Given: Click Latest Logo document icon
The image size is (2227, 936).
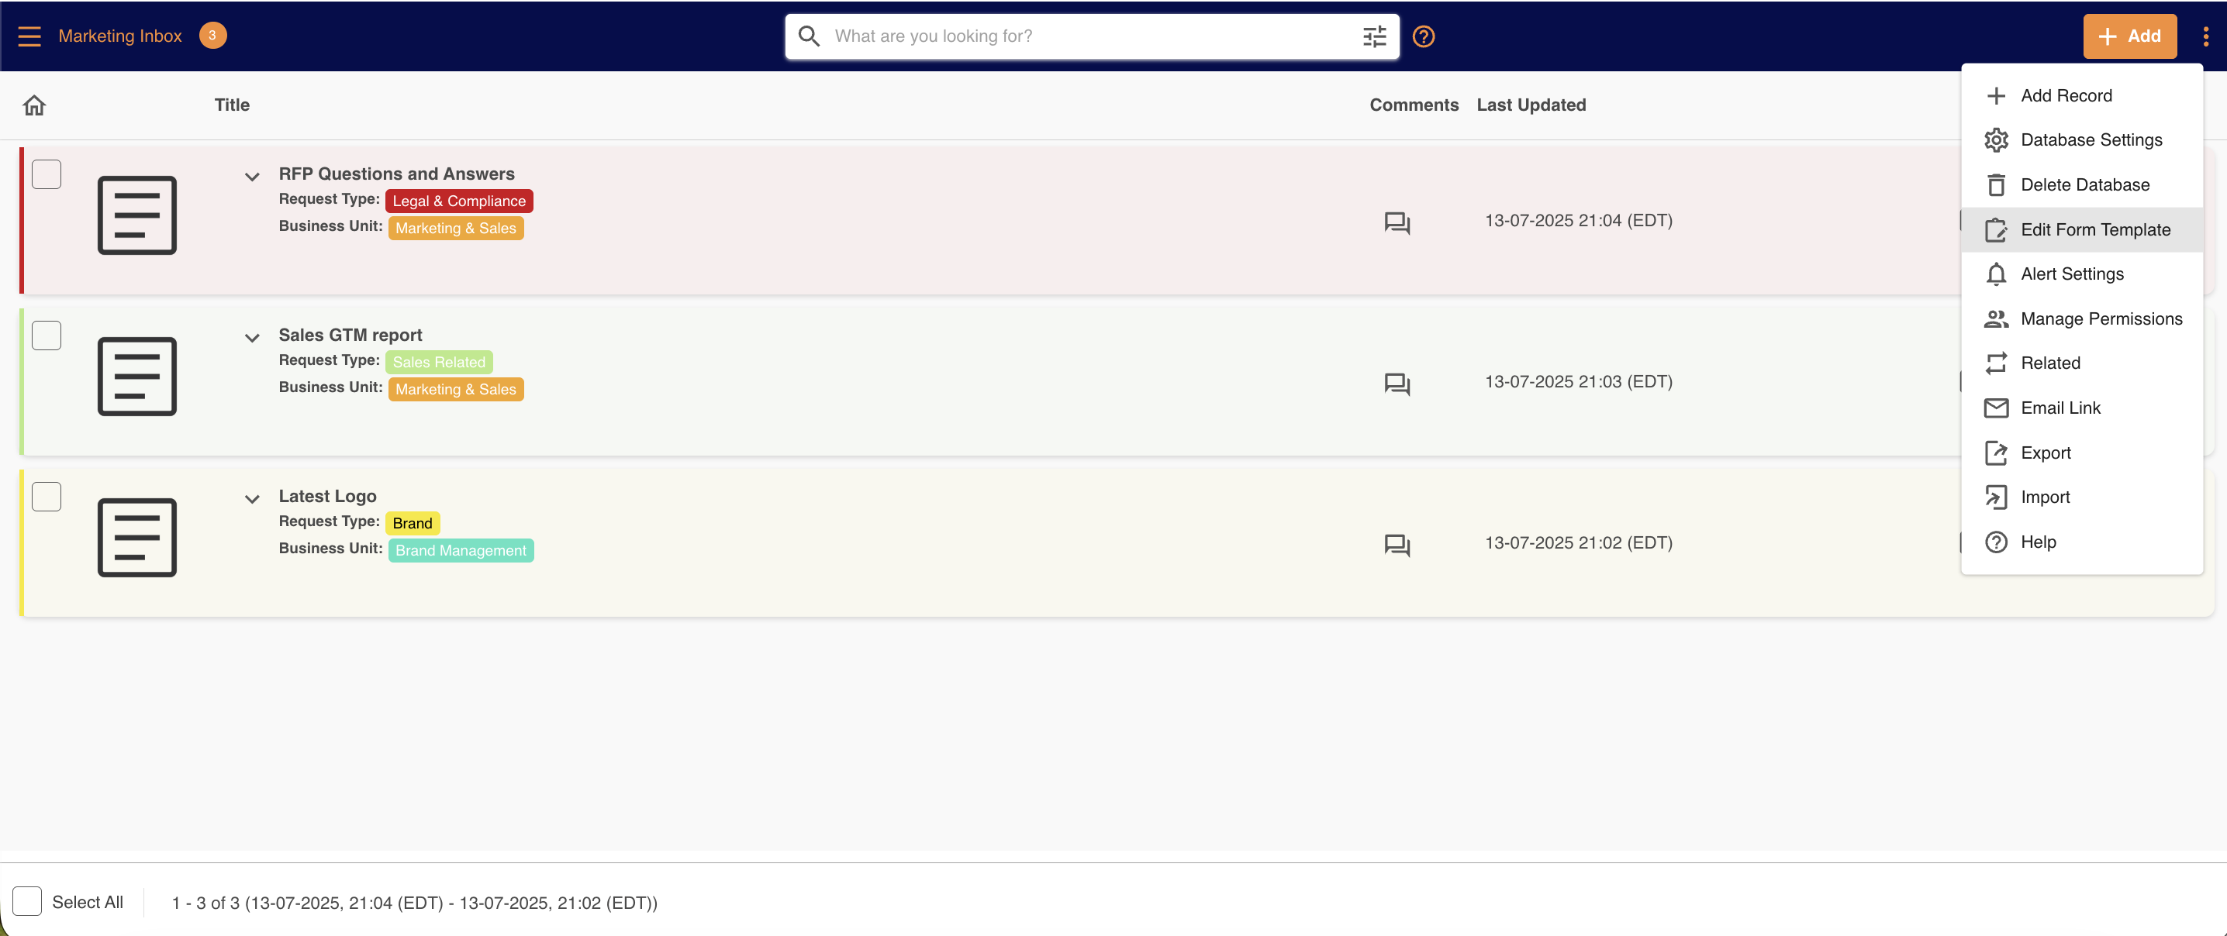Looking at the screenshot, I should 136,538.
